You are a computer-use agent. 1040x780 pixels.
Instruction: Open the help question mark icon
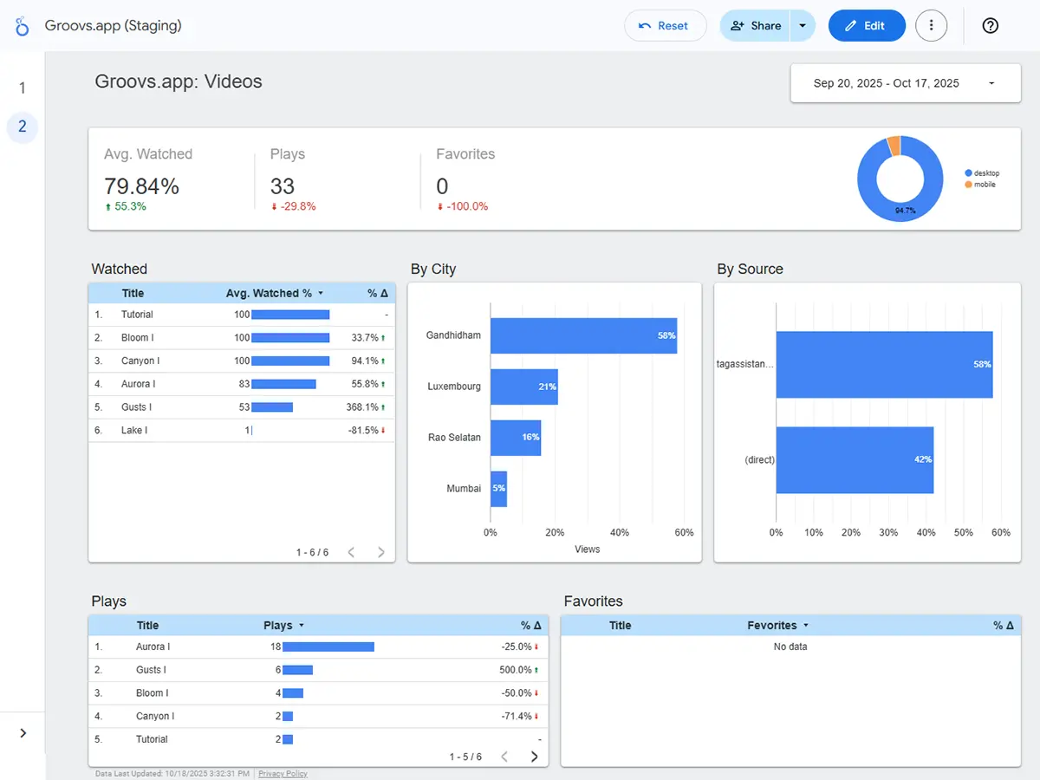coord(991,26)
